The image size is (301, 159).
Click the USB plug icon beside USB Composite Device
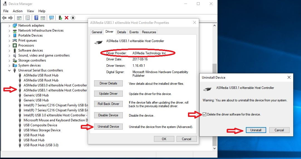[x=20, y=125]
